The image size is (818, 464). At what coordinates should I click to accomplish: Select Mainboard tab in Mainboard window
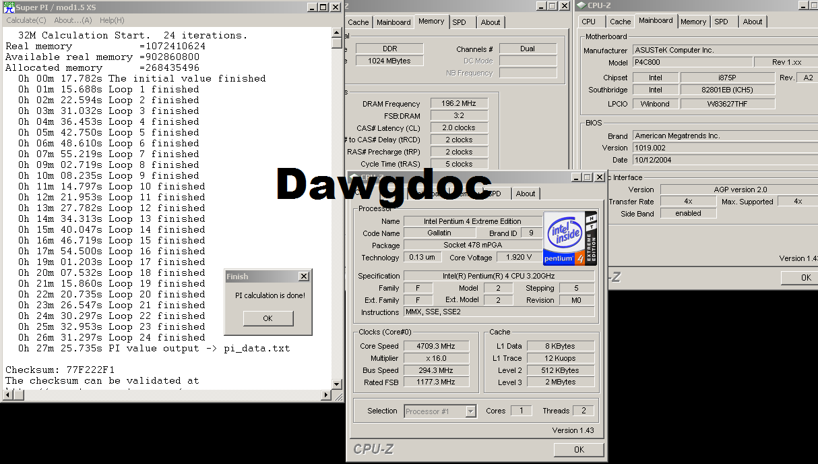point(656,20)
